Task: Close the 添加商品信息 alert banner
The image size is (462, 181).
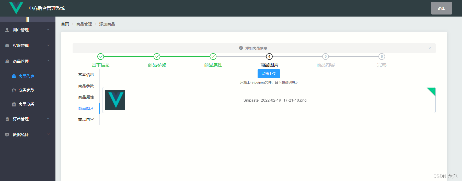Action: 430,48
